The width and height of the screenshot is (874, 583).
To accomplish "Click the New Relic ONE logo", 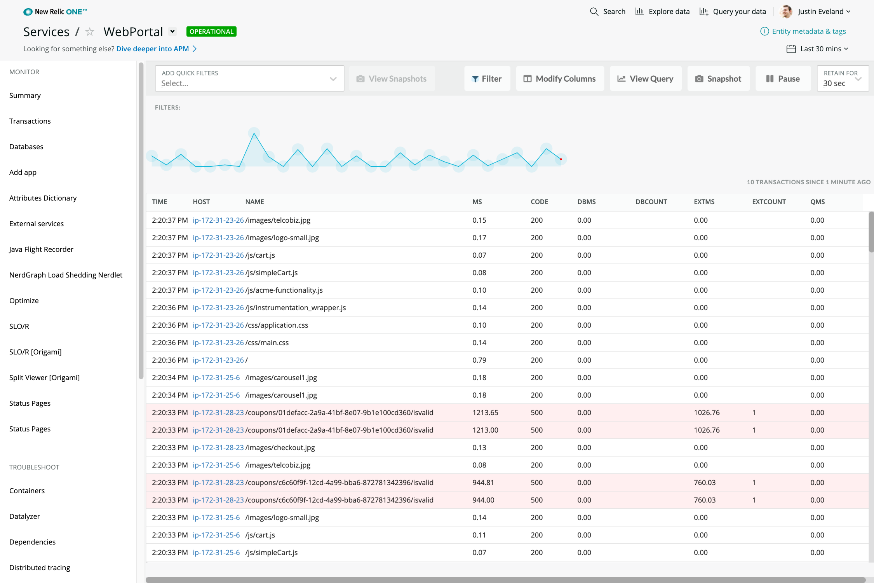I will 55,12.
